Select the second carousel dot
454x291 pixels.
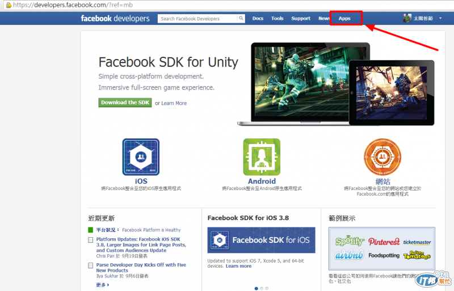(x=262, y=288)
